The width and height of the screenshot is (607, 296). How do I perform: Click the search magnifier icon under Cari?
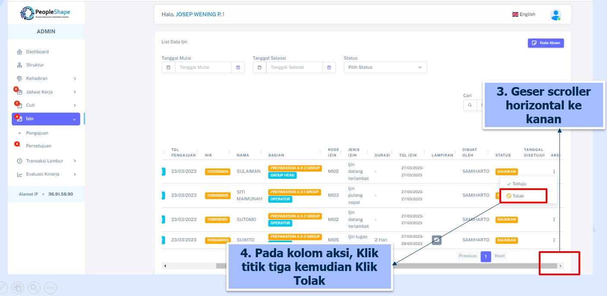[x=470, y=105]
